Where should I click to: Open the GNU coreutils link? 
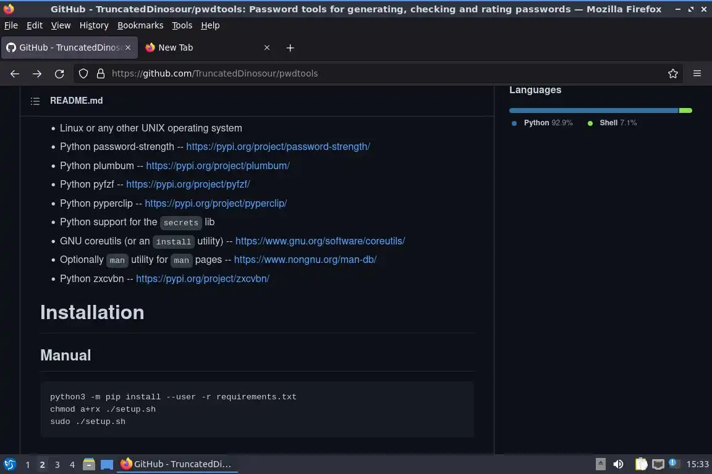(x=320, y=241)
